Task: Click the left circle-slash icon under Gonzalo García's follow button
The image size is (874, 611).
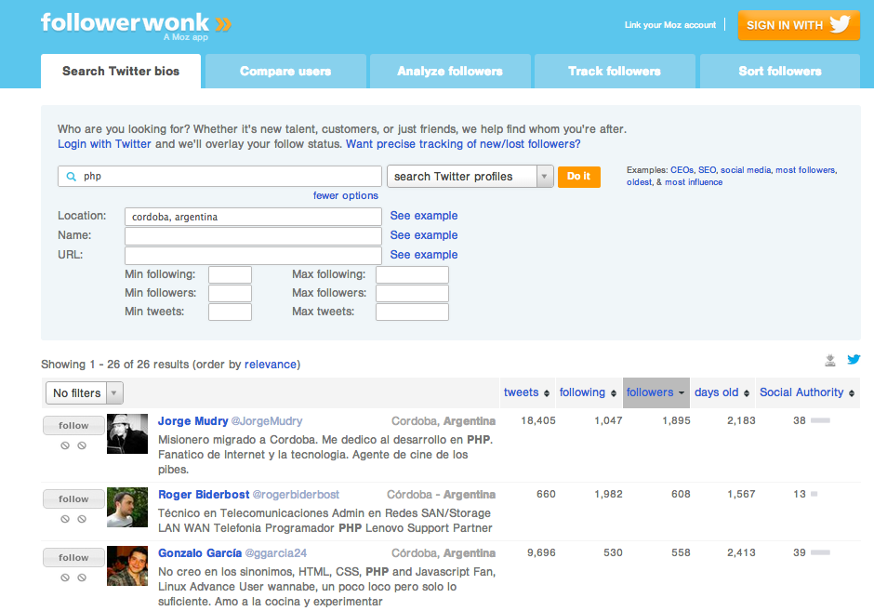Action: 65,578
